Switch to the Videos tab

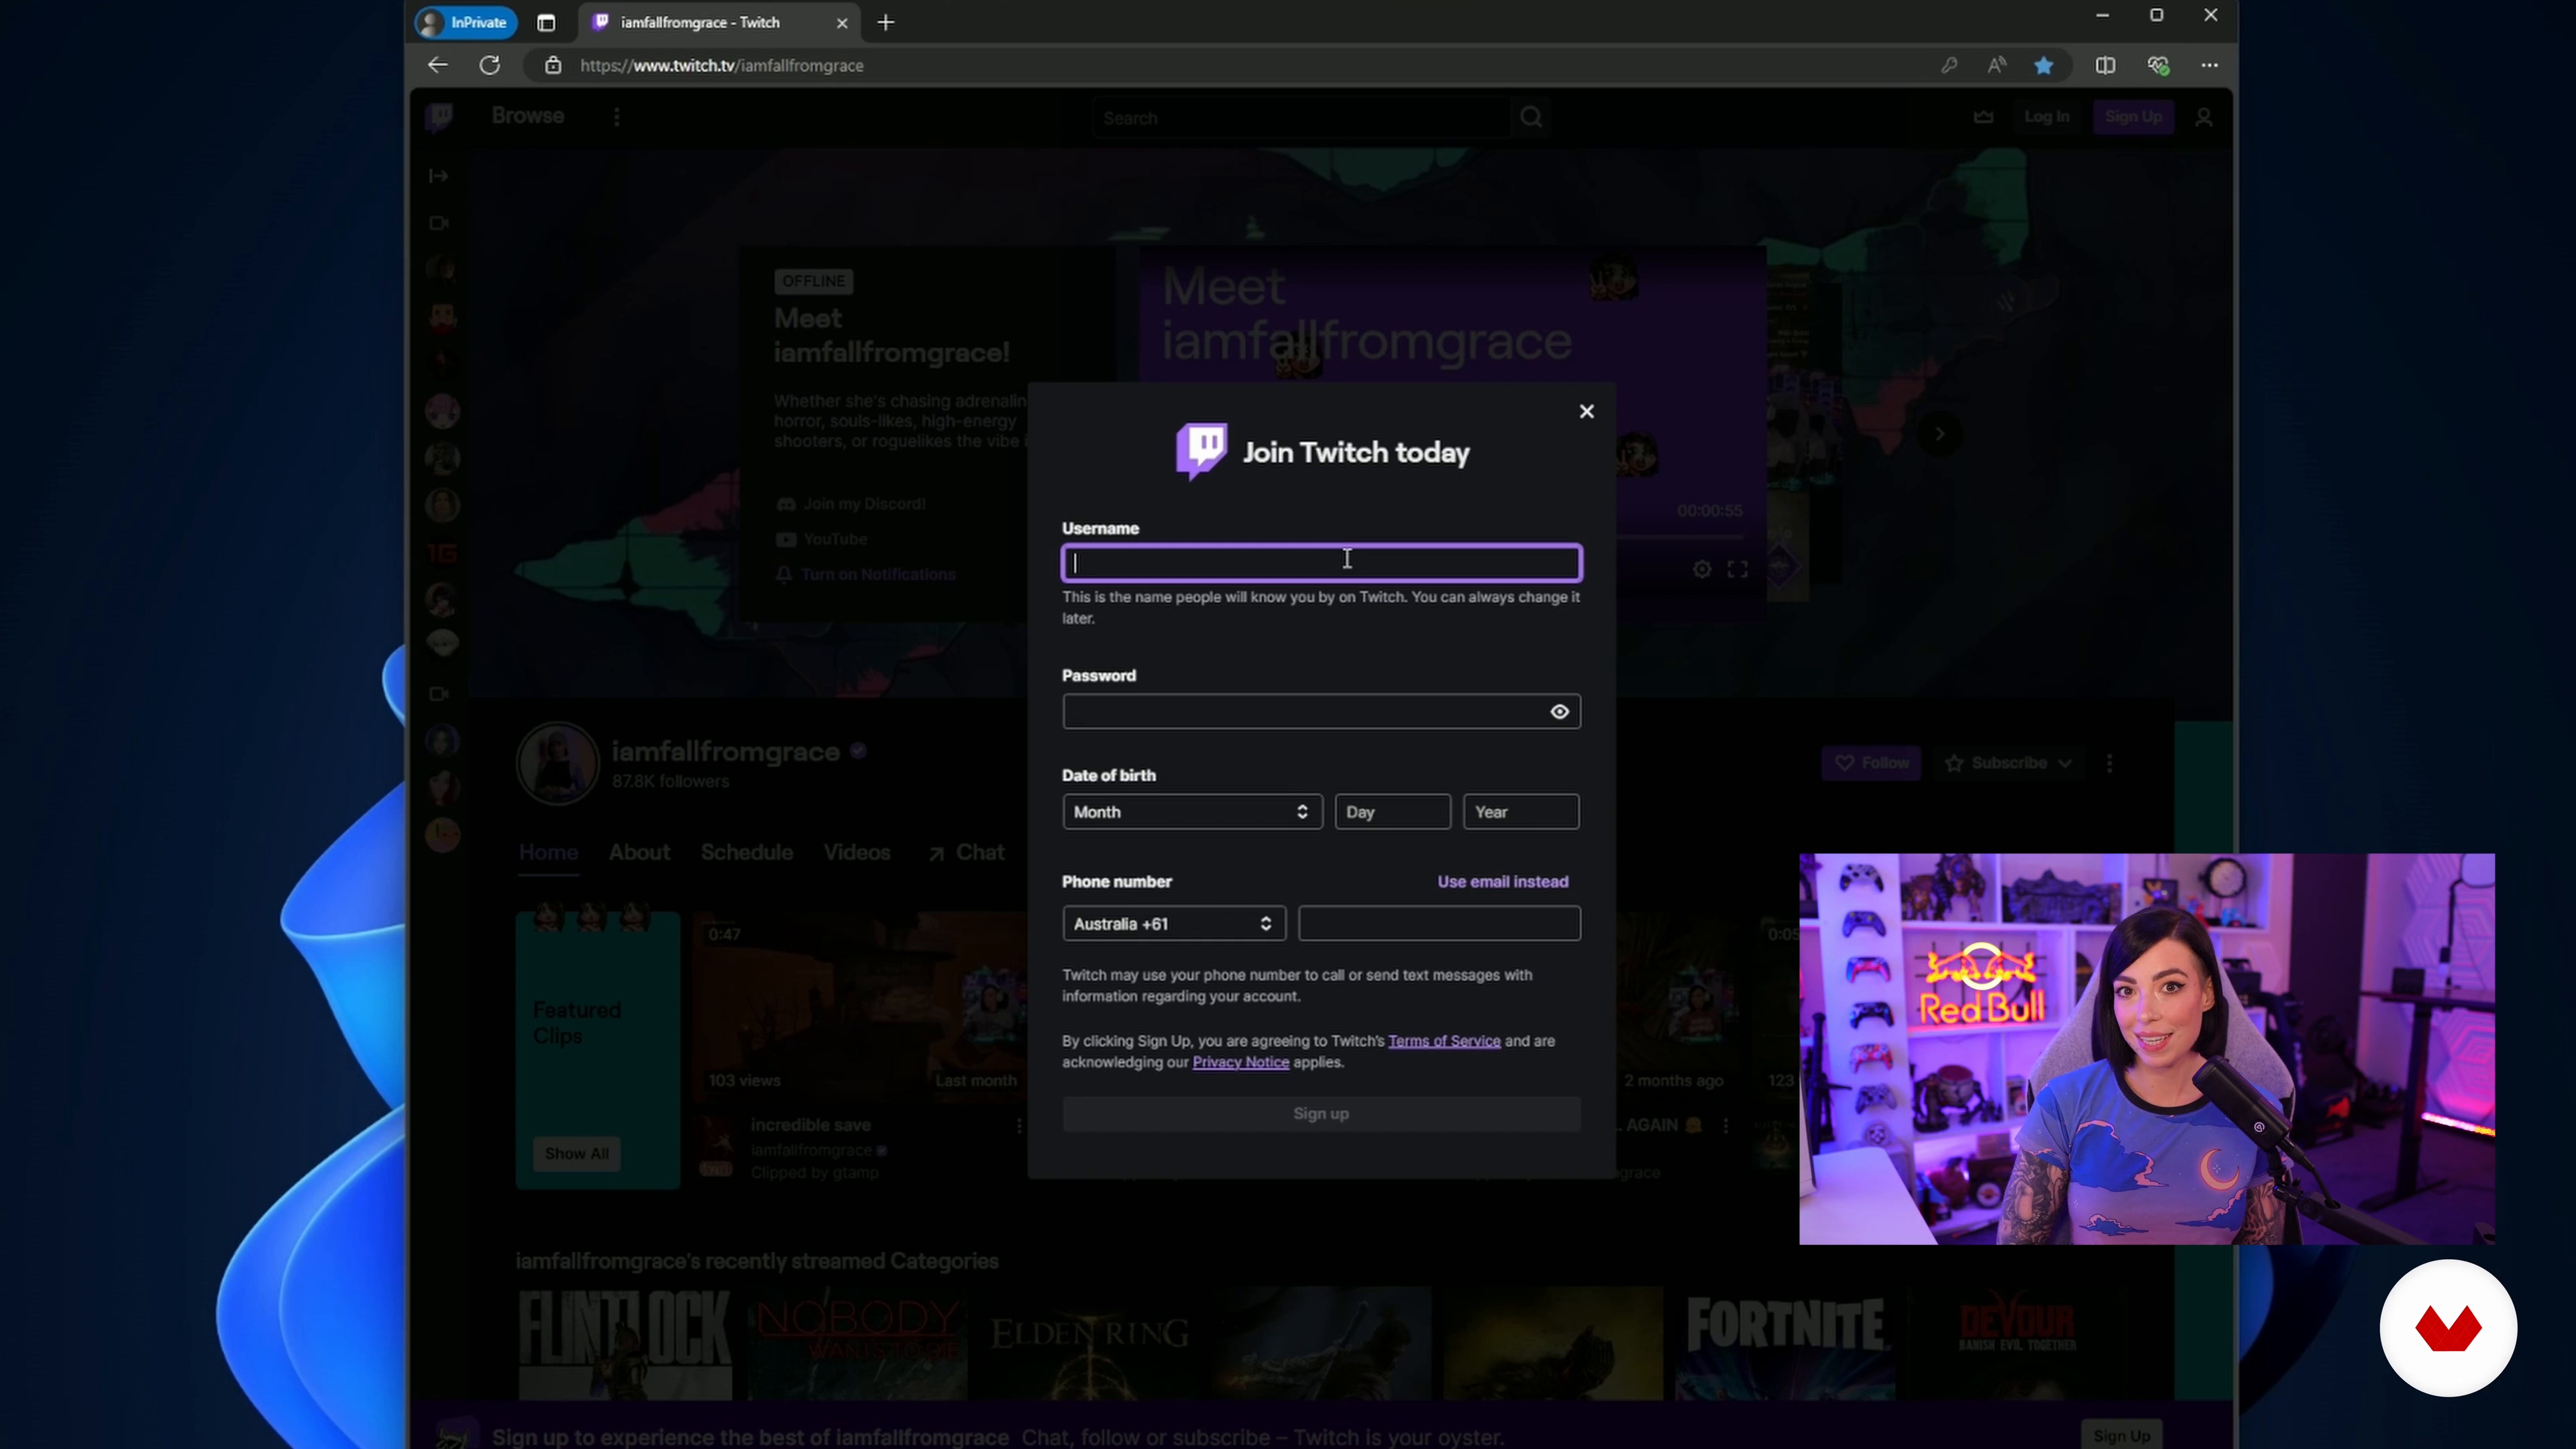tap(857, 852)
